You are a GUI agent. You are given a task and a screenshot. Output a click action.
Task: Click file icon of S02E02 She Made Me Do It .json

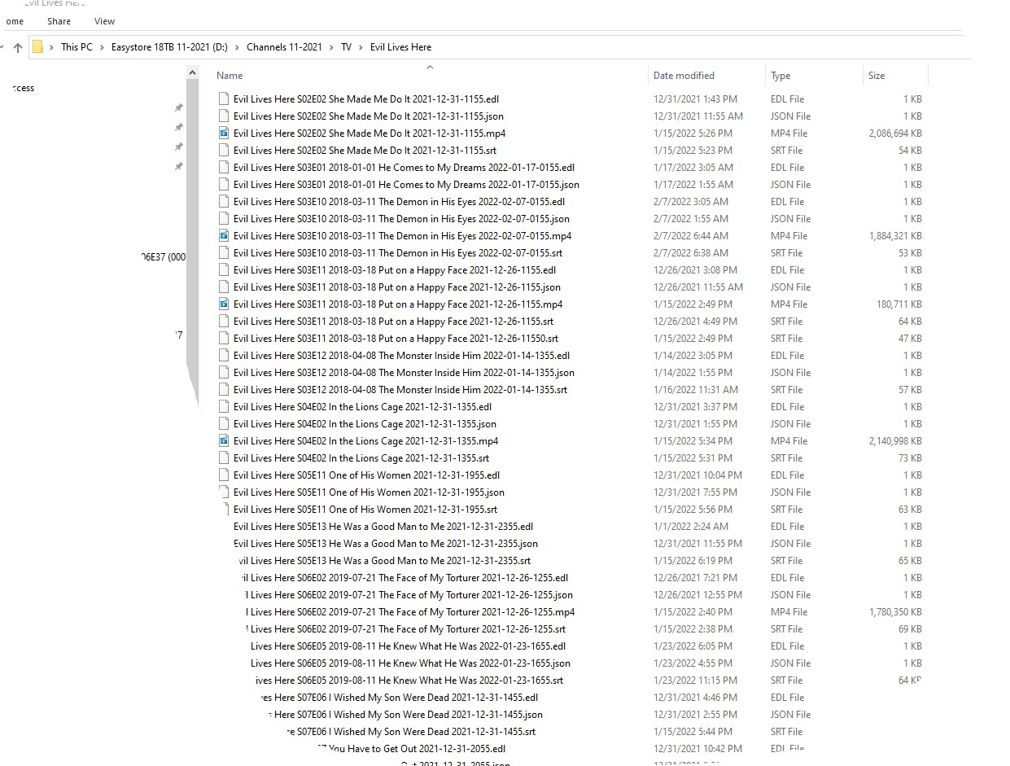224,116
